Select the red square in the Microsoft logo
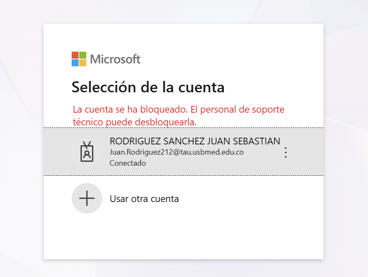The width and height of the screenshot is (368, 277). [75, 55]
